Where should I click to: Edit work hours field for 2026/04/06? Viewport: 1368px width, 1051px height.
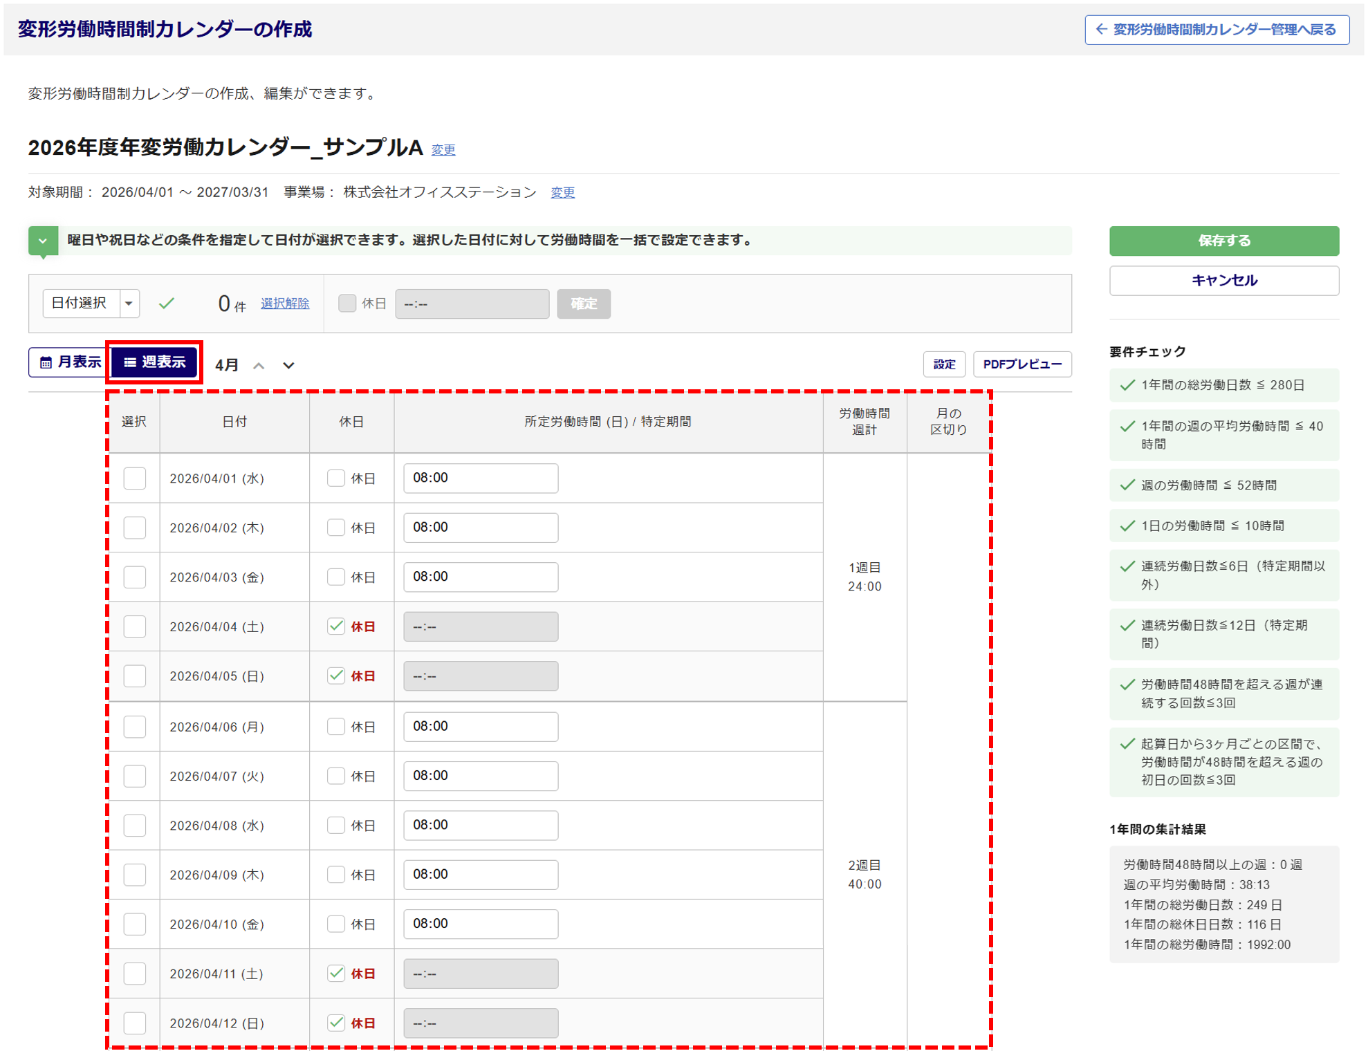480,727
